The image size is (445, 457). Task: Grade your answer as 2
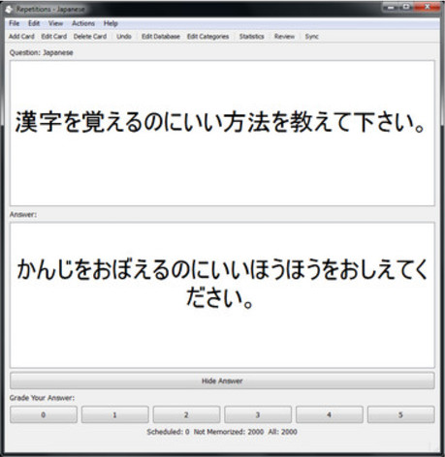pos(186,414)
